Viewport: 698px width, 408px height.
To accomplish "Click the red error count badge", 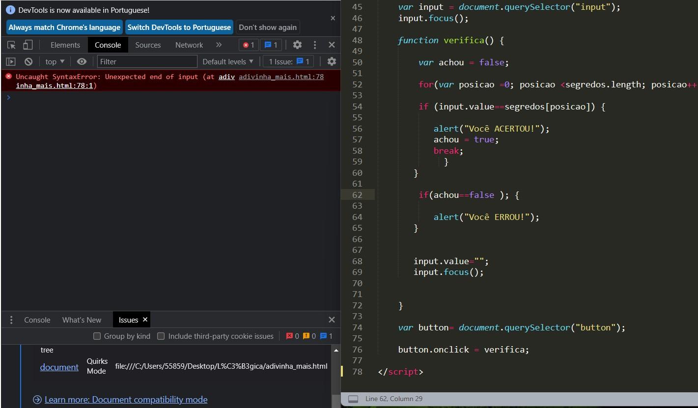I will 249,45.
